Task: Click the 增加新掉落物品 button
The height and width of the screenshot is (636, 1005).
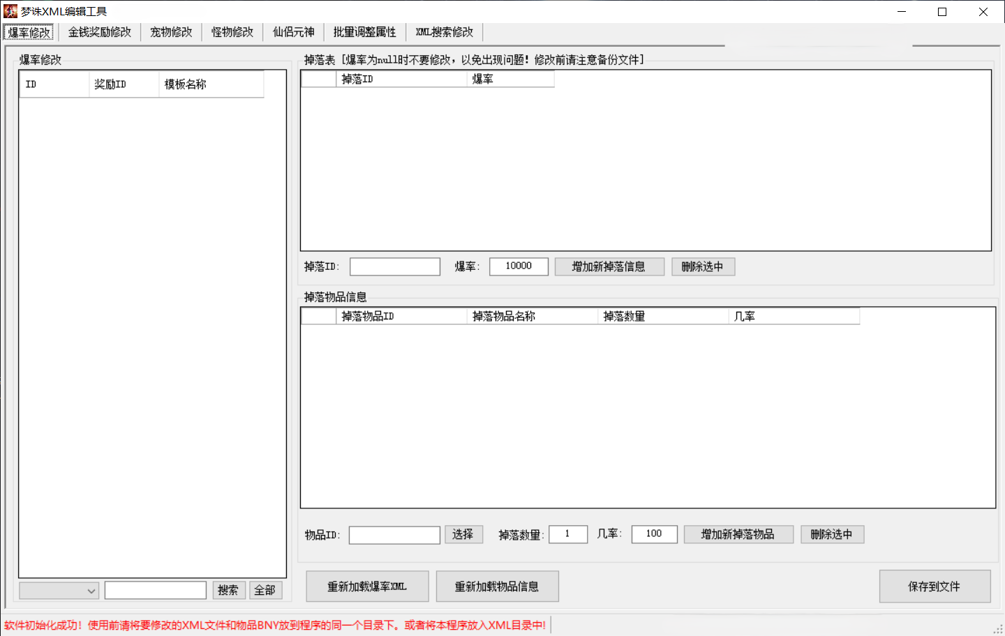Action: click(738, 534)
